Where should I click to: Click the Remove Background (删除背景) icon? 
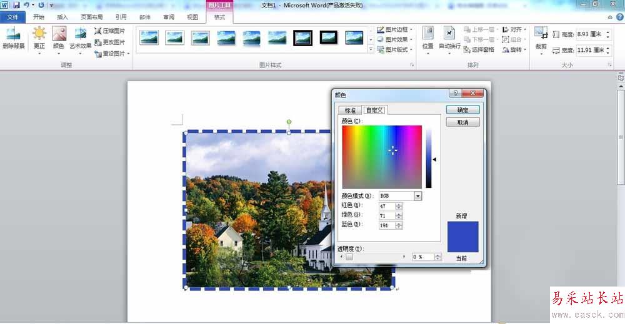click(x=13, y=38)
